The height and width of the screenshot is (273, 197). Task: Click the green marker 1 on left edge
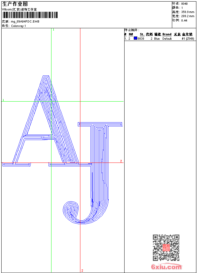(3, 100)
